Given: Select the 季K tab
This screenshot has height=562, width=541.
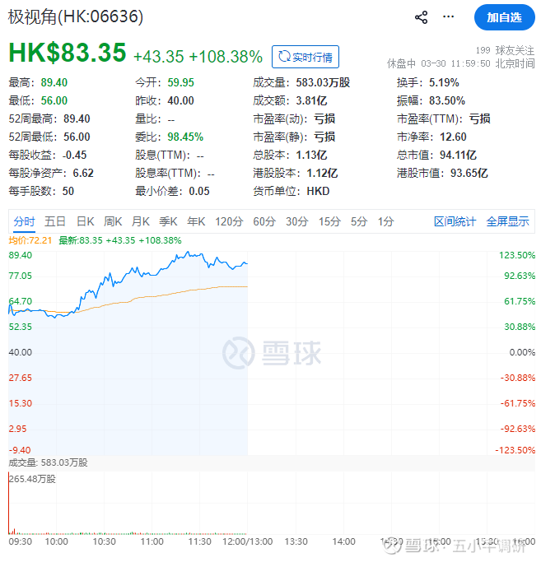Looking at the screenshot, I should [x=168, y=221].
